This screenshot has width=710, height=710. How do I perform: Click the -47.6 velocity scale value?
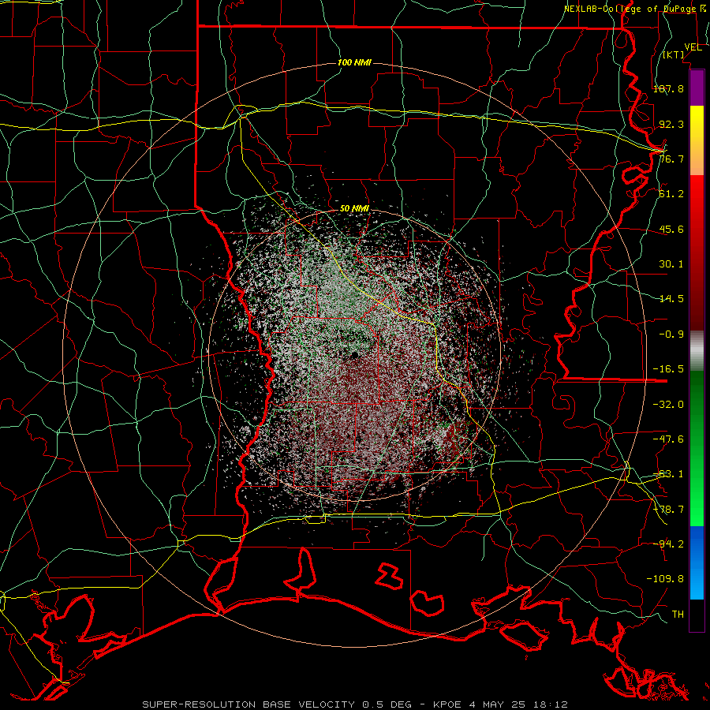[668, 439]
